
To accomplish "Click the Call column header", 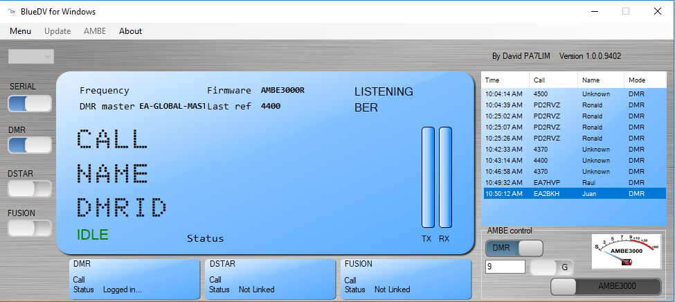I will tap(554, 80).
